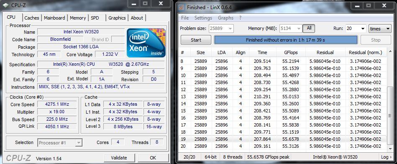The height and width of the screenshot is (164, 397).
Task: Open the About tab
Action: click(x=137, y=18)
